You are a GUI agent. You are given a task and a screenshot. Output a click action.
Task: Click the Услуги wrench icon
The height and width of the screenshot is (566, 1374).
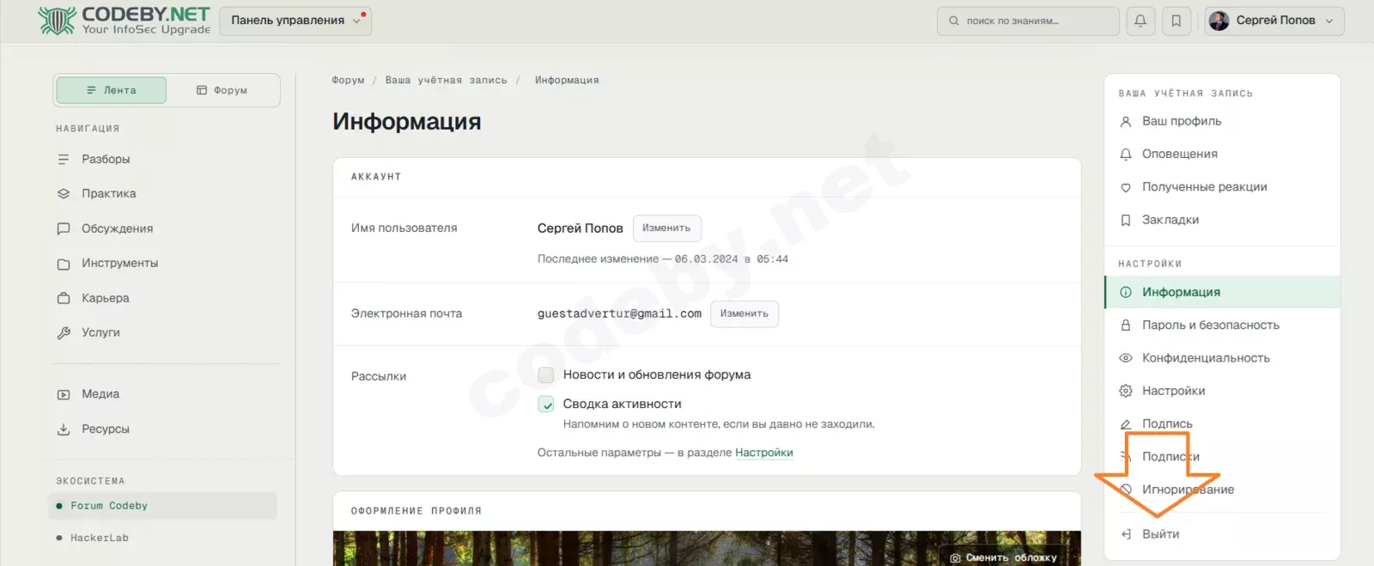(64, 333)
